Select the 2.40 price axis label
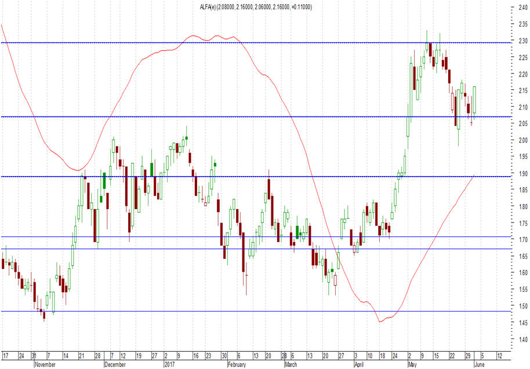This screenshot has height=369, width=530. pyautogui.click(x=523, y=8)
